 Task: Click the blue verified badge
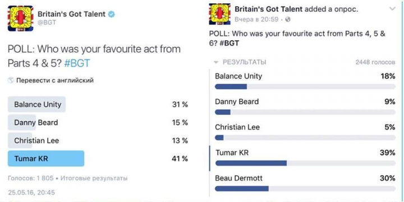tap(111, 14)
